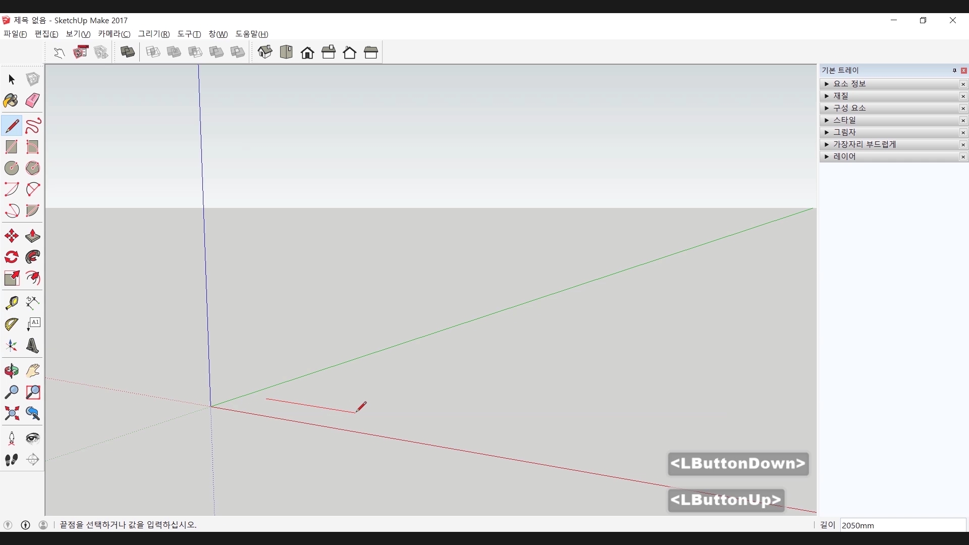The image size is (969, 545).
Task: Select the Eraser tool
Action: [33, 100]
